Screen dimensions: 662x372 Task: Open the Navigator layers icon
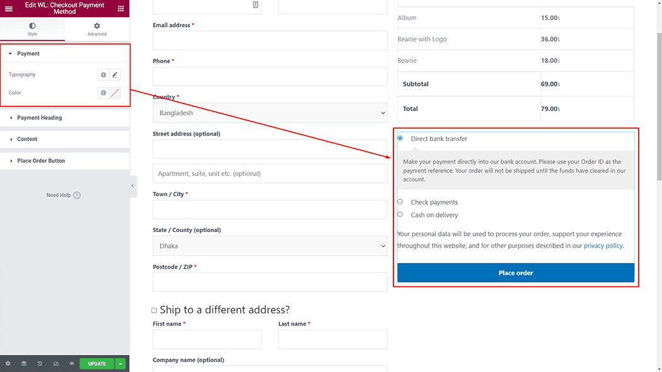[x=23, y=364]
